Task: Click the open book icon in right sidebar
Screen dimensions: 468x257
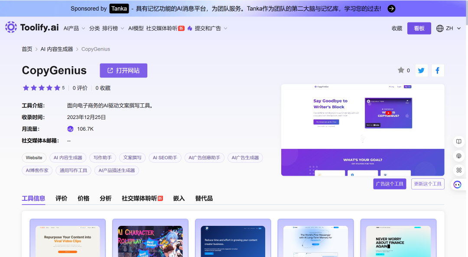Action: point(459,141)
